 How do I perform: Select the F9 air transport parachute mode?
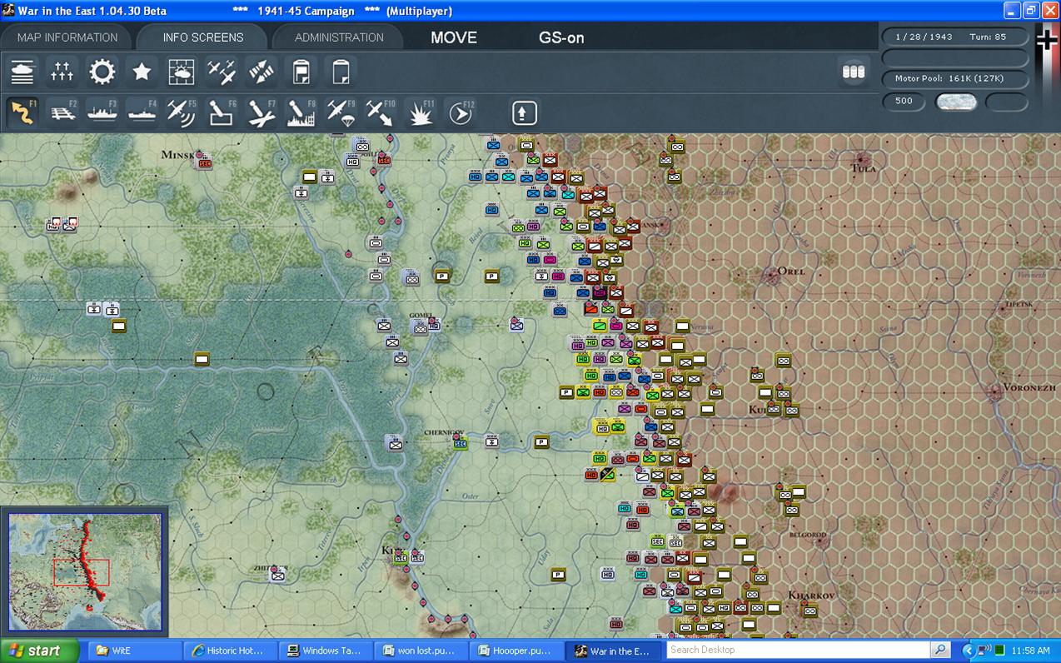[x=341, y=112]
